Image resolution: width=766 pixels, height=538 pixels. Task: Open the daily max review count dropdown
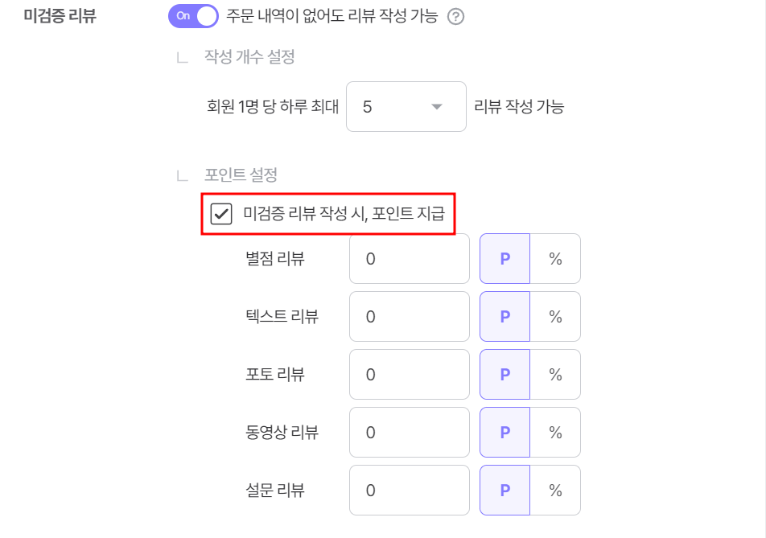pos(406,106)
